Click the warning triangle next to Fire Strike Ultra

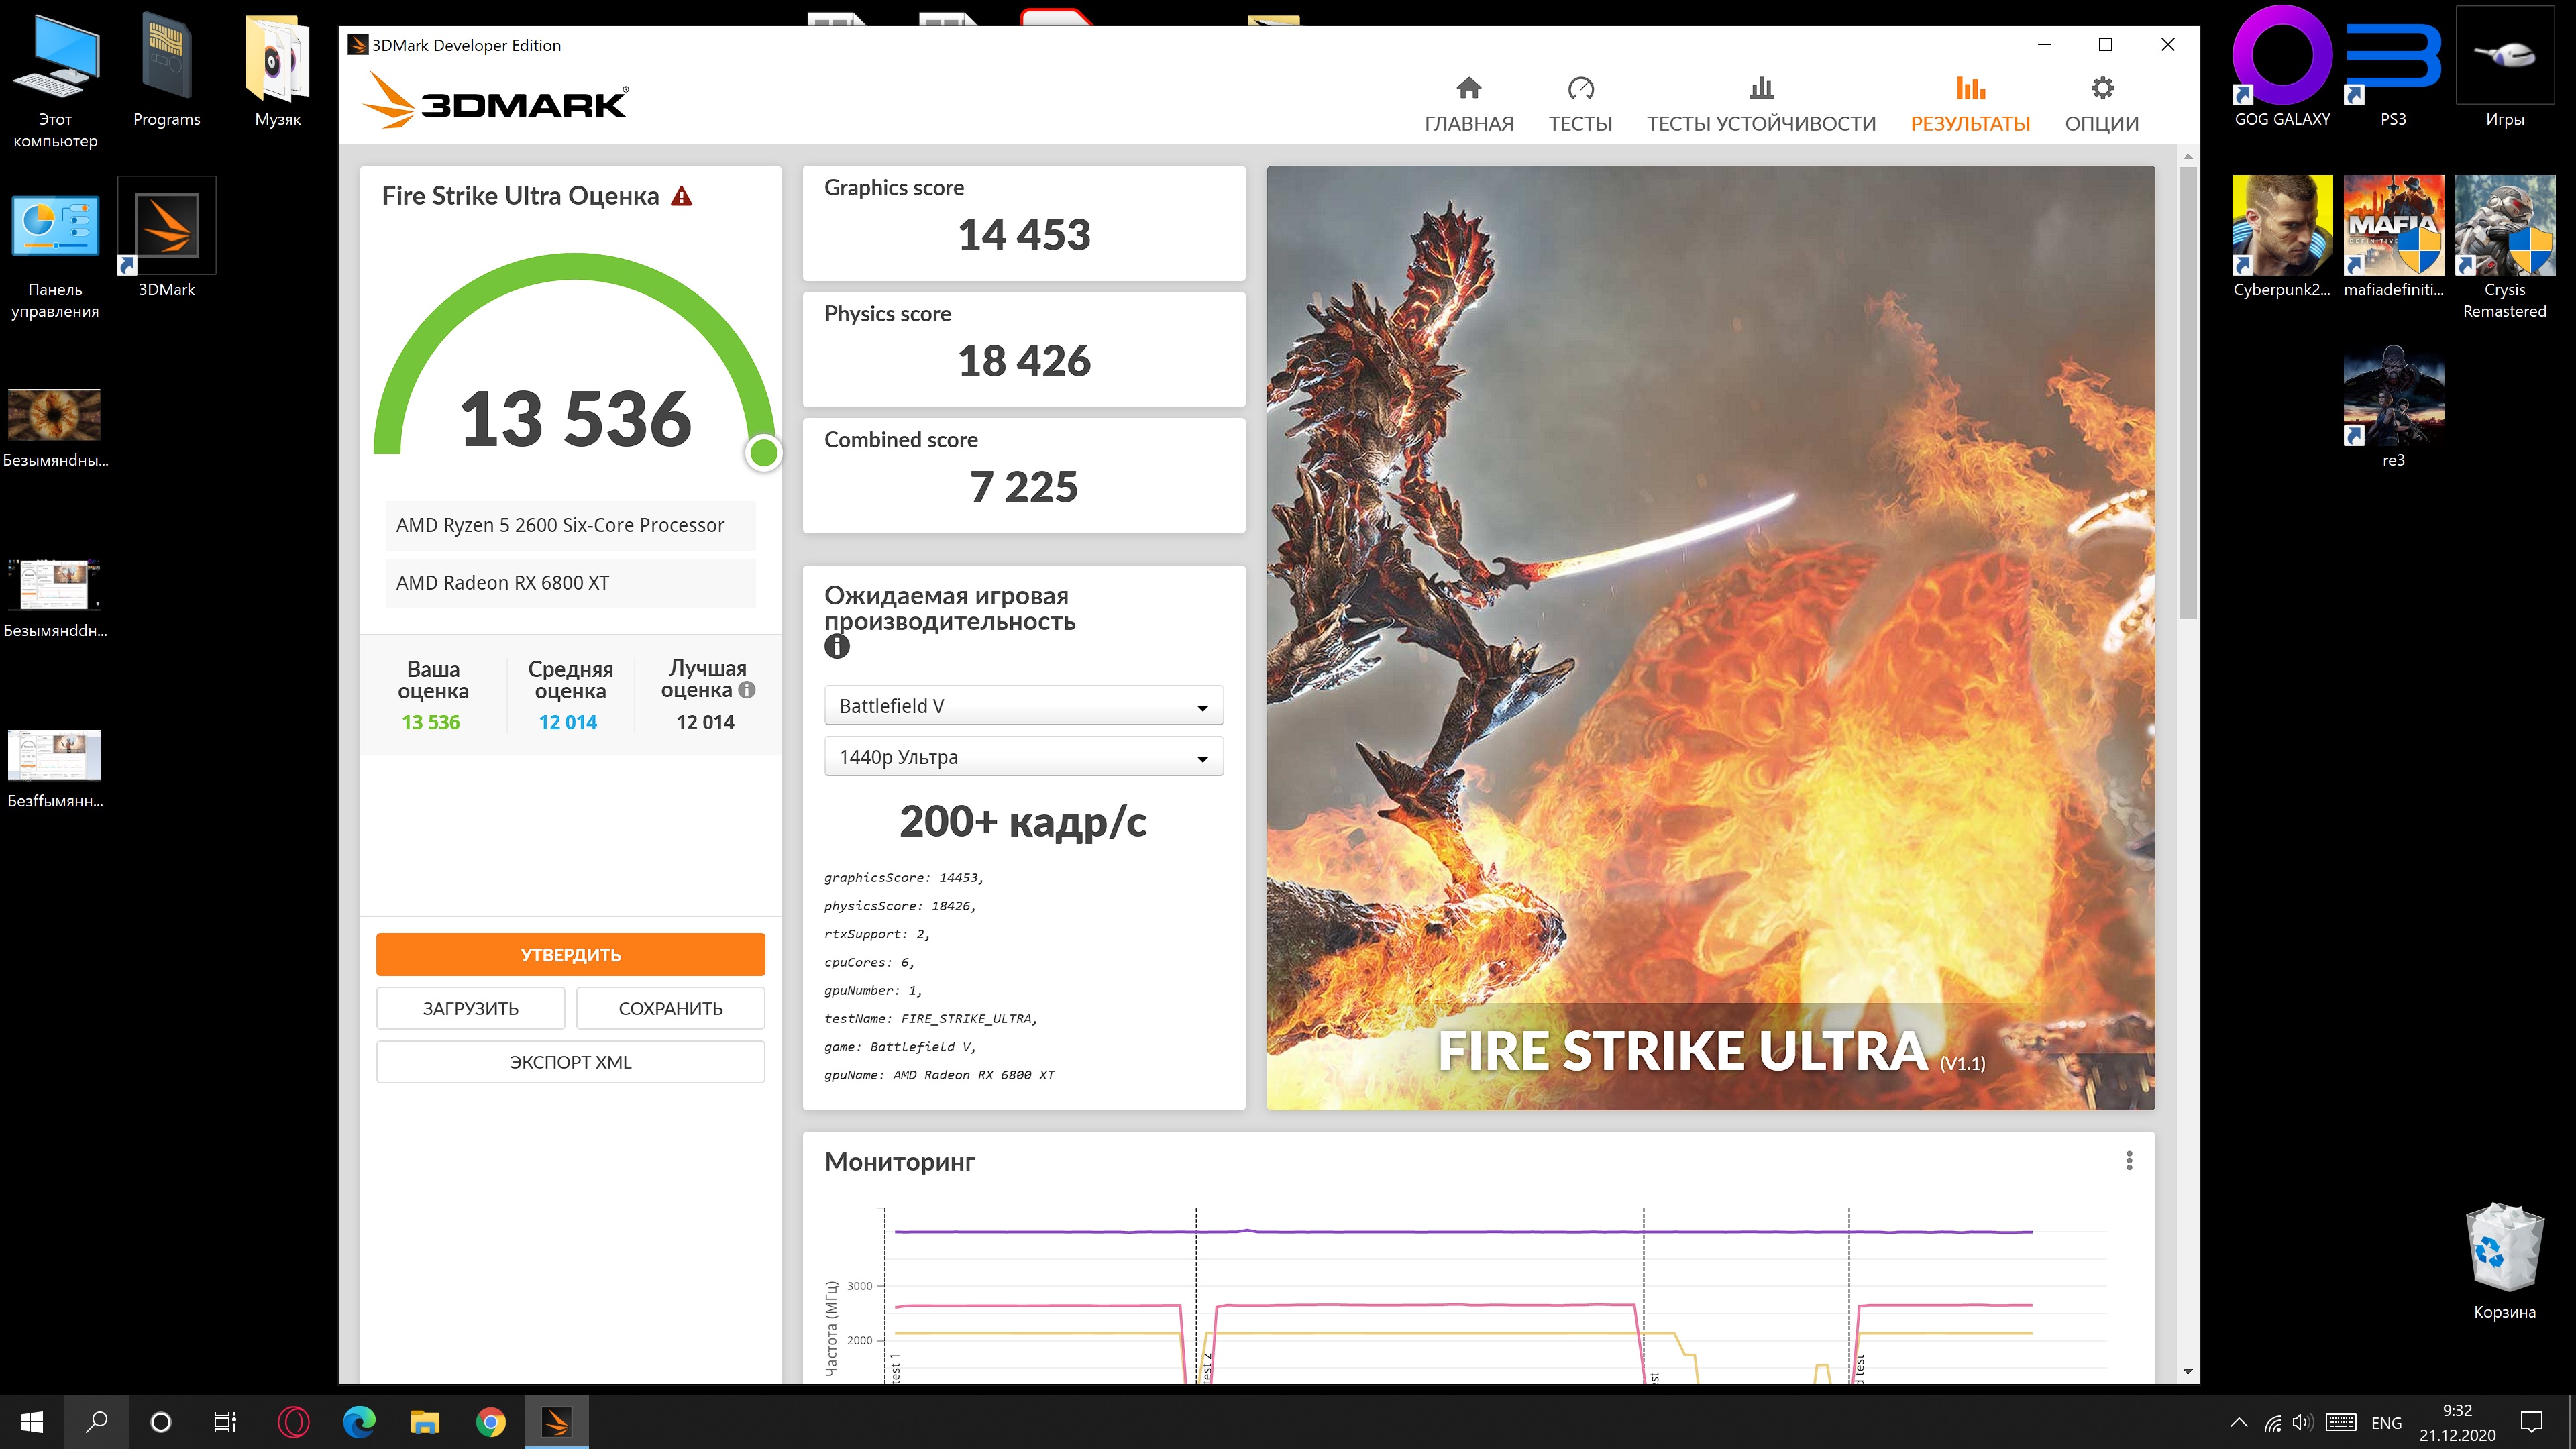tap(681, 196)
